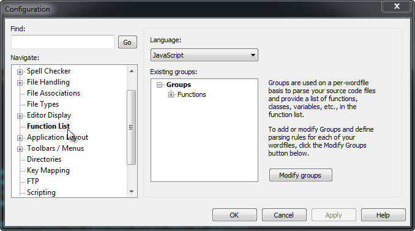Click the Modify groups button
This screenshot has height=231, width=415.
point(301,175)
